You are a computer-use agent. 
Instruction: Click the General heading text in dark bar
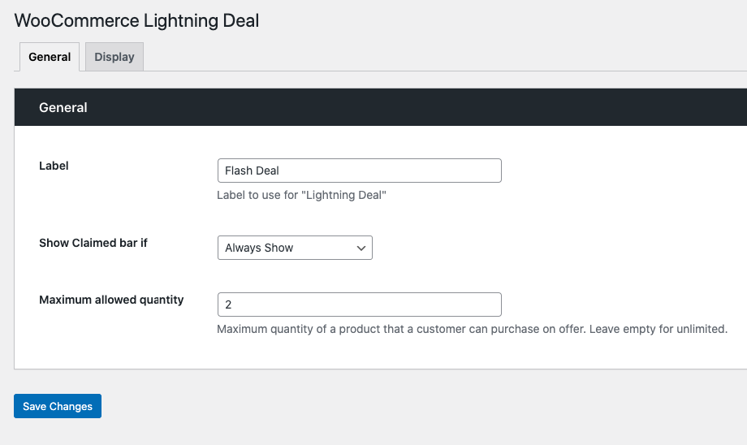pyautogui.click(x=63, y=107)
